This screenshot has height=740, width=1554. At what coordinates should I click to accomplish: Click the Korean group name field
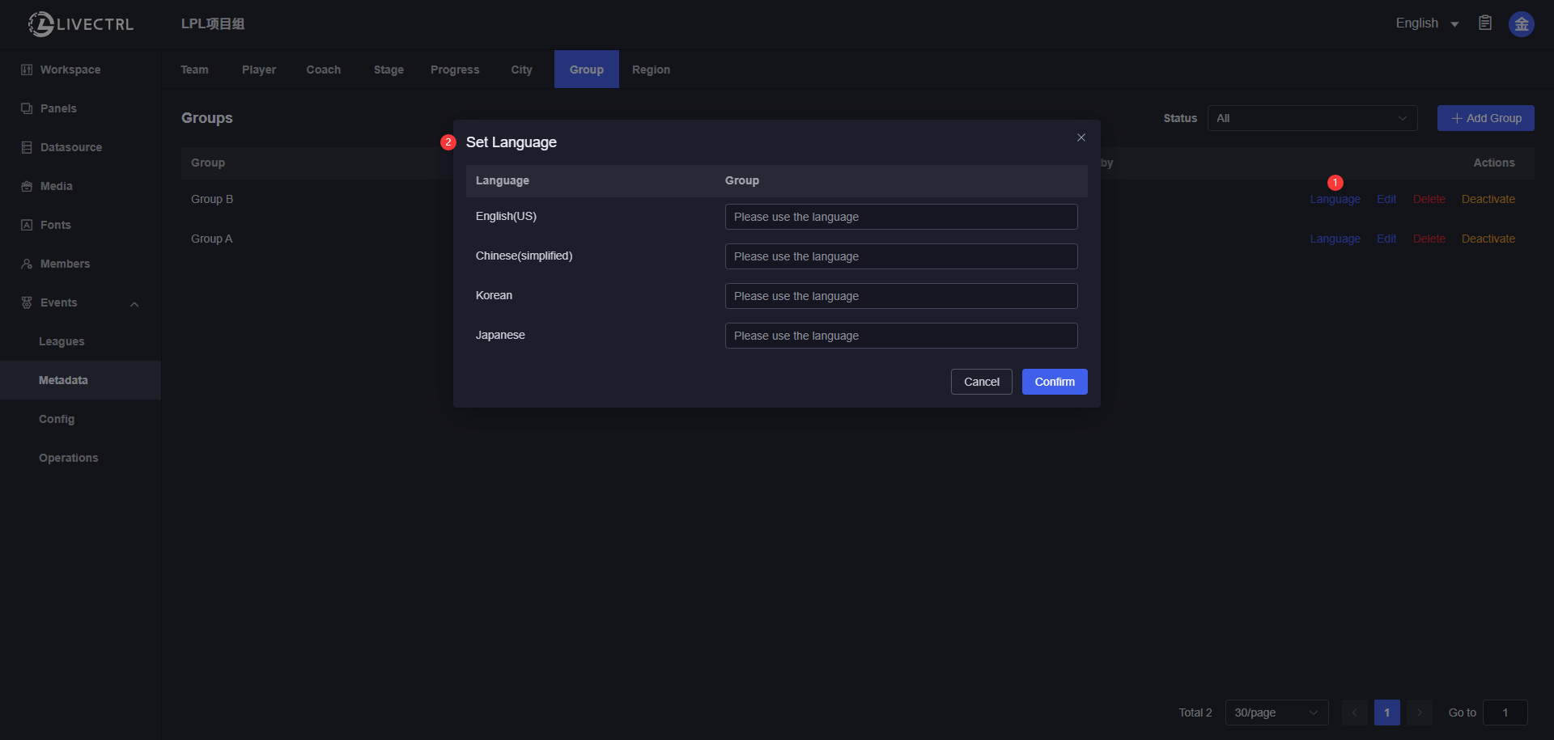point(901,296)
